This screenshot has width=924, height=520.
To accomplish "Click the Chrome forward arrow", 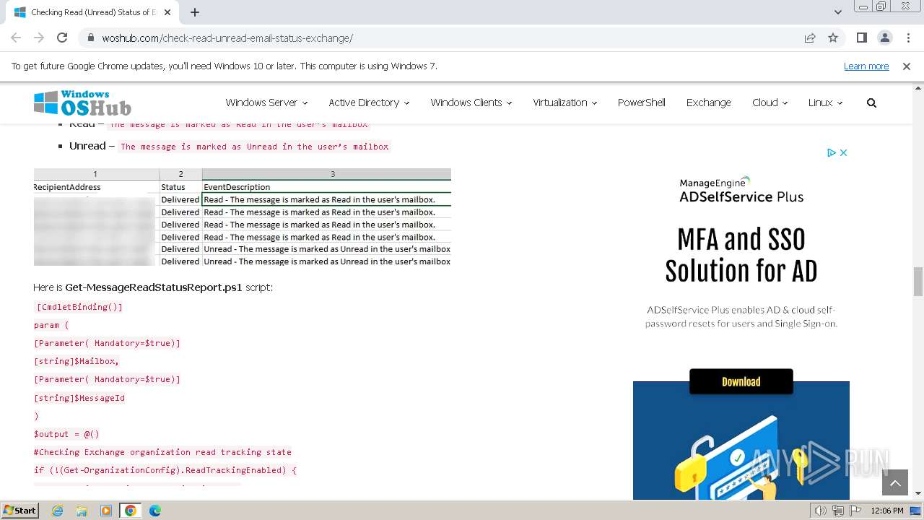I will point(39,38).
